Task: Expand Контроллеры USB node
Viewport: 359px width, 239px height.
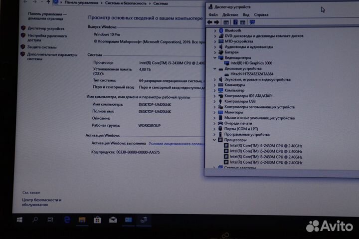Action: 214,101
